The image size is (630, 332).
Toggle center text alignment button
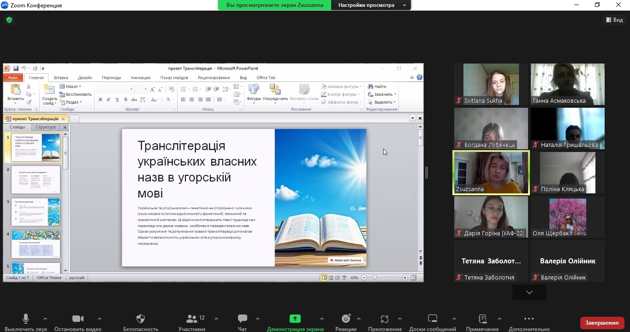[x=192, y=99]
